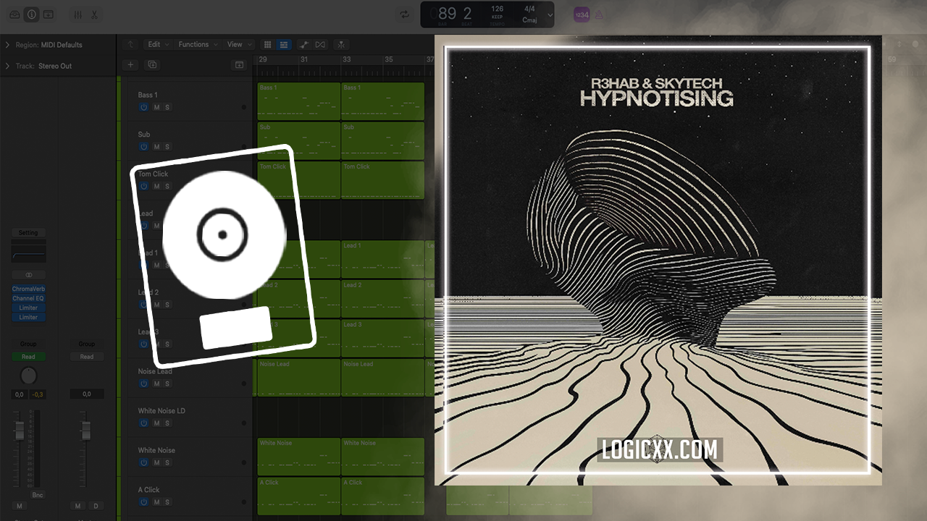Open the View menu
927x521 pixels.
coord(239,44)
